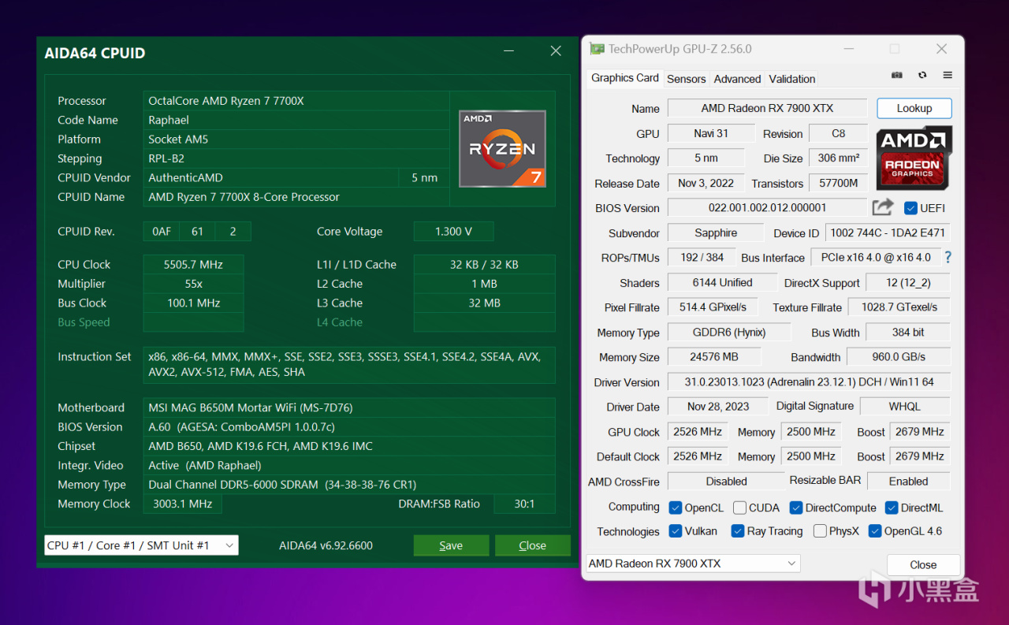Image resolution: width=1009 pixels, height=625 pixels.
Task: Click the Close button in AIDA64 CPUID
Action: (532, 545)
